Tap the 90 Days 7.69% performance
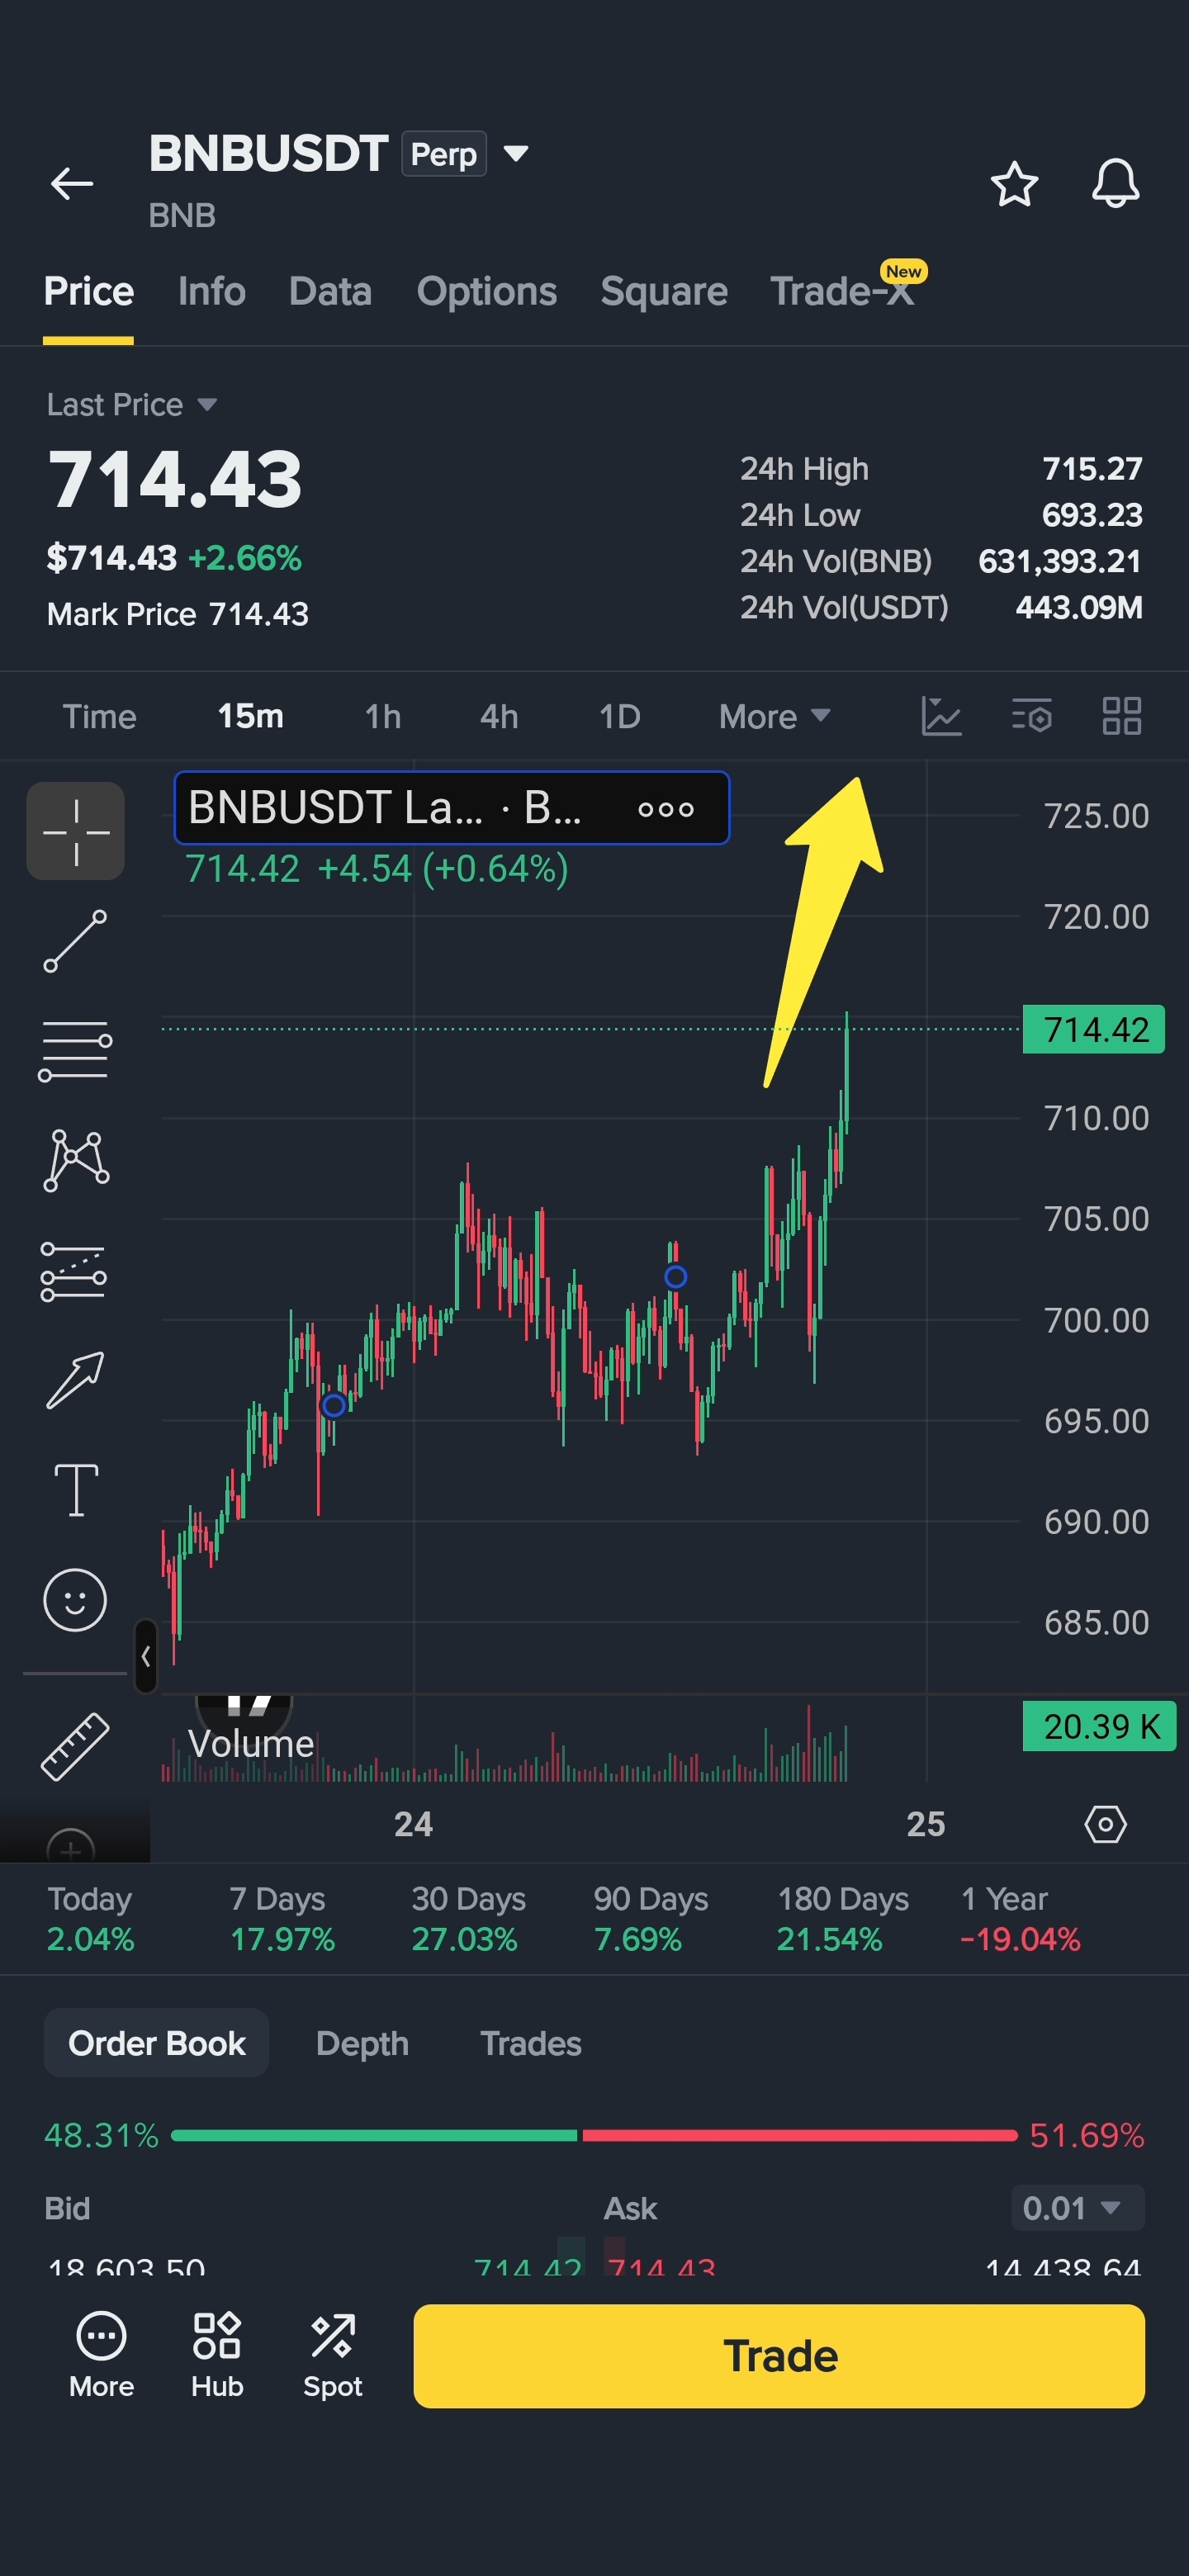The width and height of the screenshot is (1189, 2576). pyautogui.click(x=650, y=1918)
